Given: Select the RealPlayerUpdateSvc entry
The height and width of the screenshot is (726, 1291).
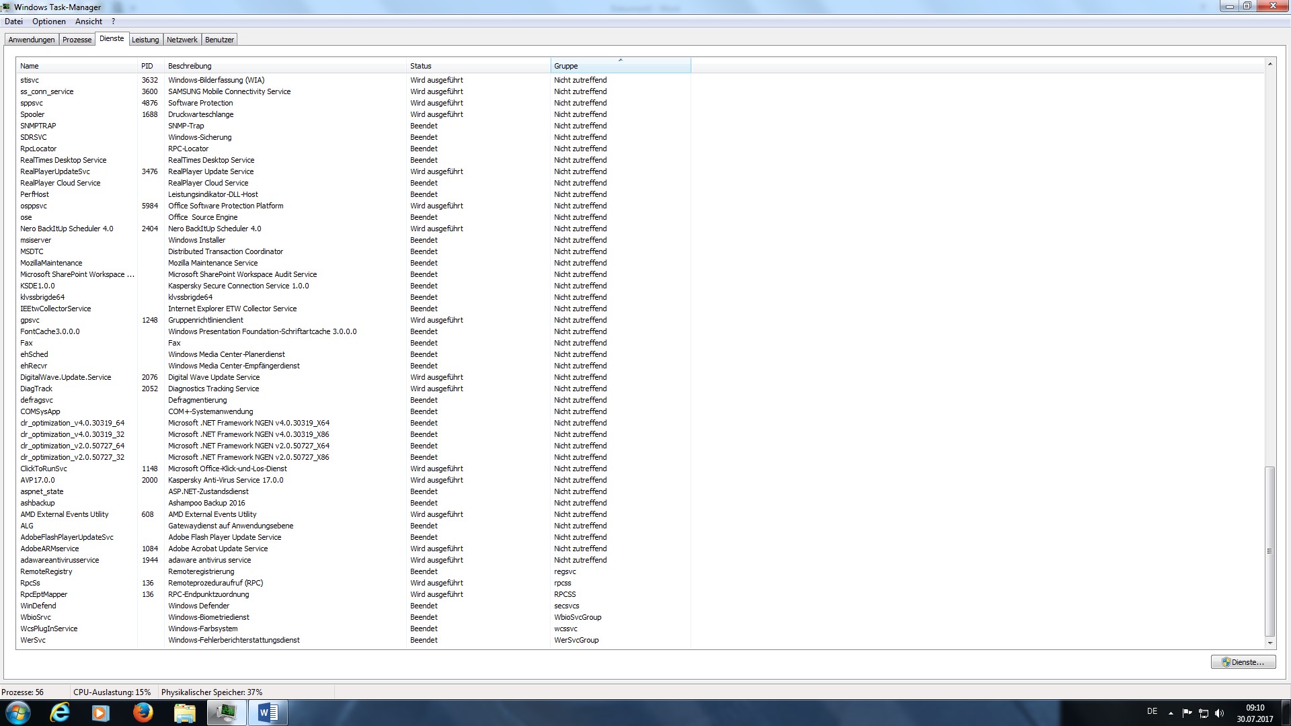Looking at the screenshot, I should pos(353,171).
